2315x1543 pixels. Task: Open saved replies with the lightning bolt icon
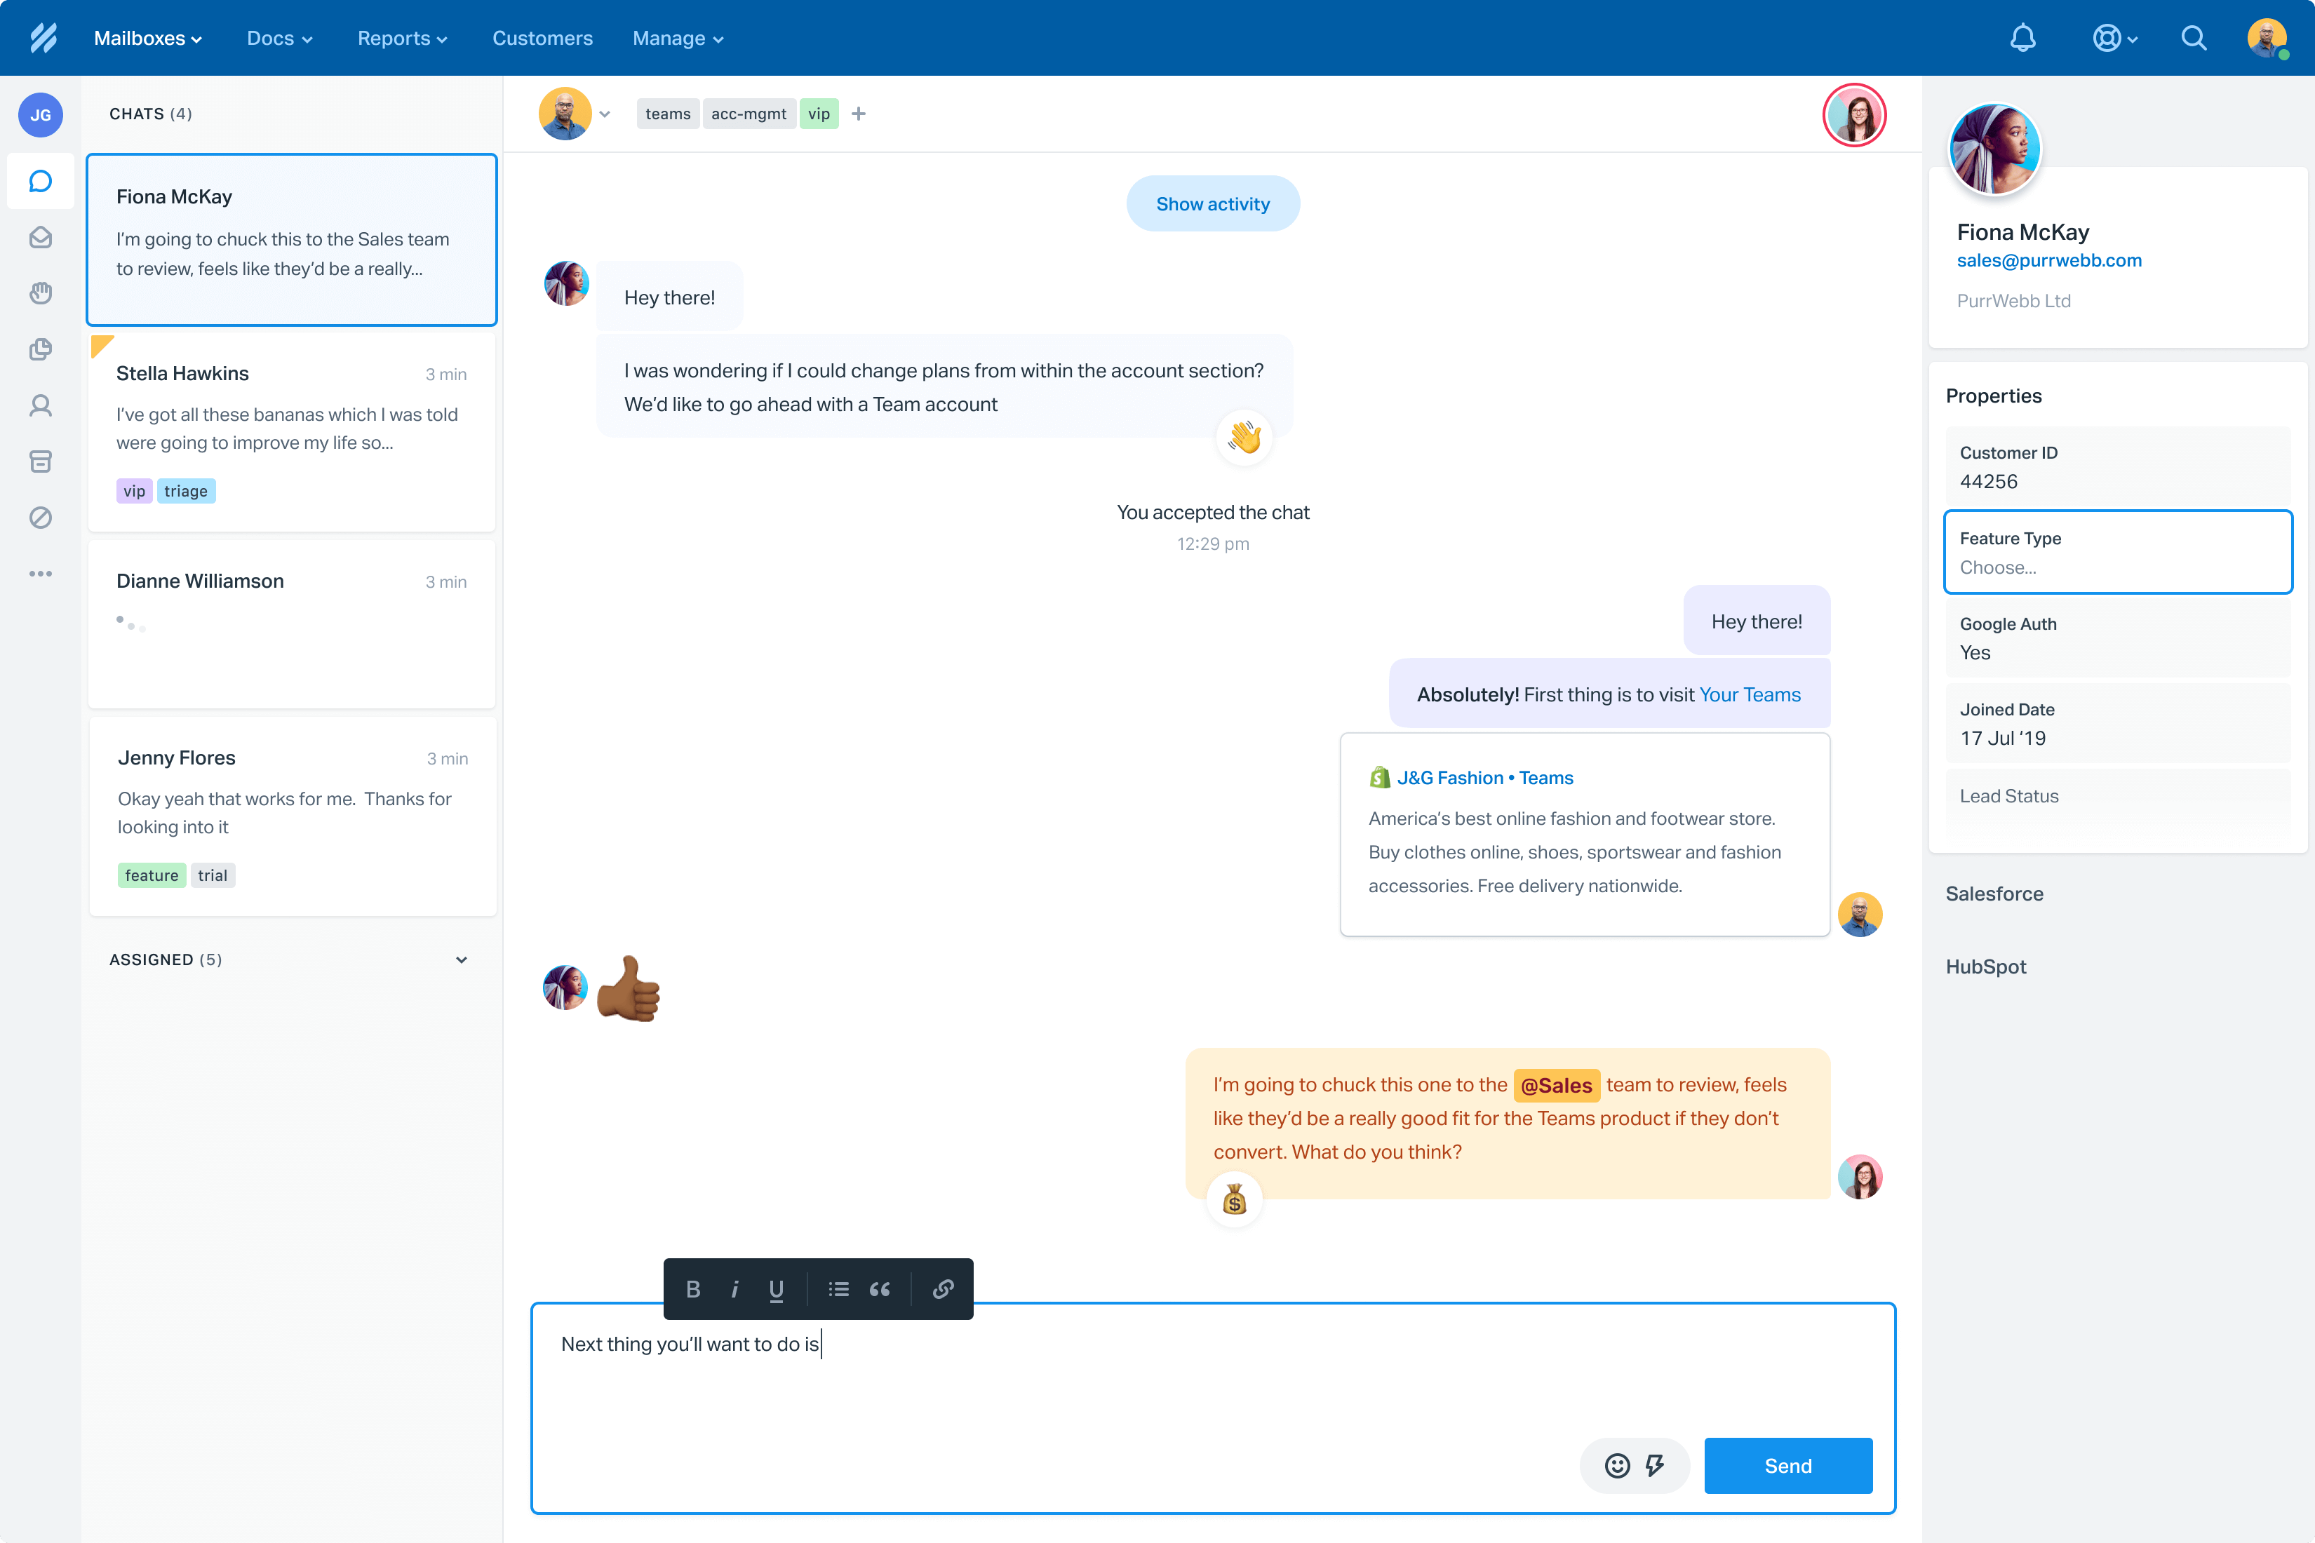click(x=1653, y=1465)
